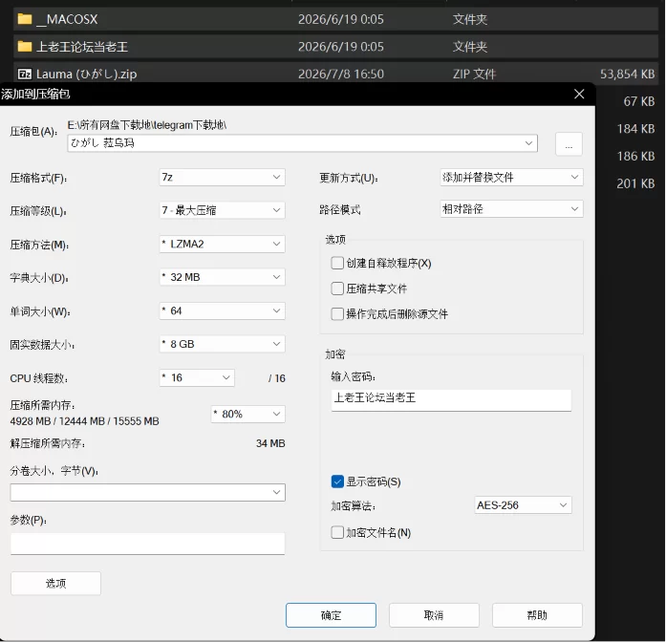Click the _MACOSX folder icon
This screenshot has width=666, height=642.
25,19
